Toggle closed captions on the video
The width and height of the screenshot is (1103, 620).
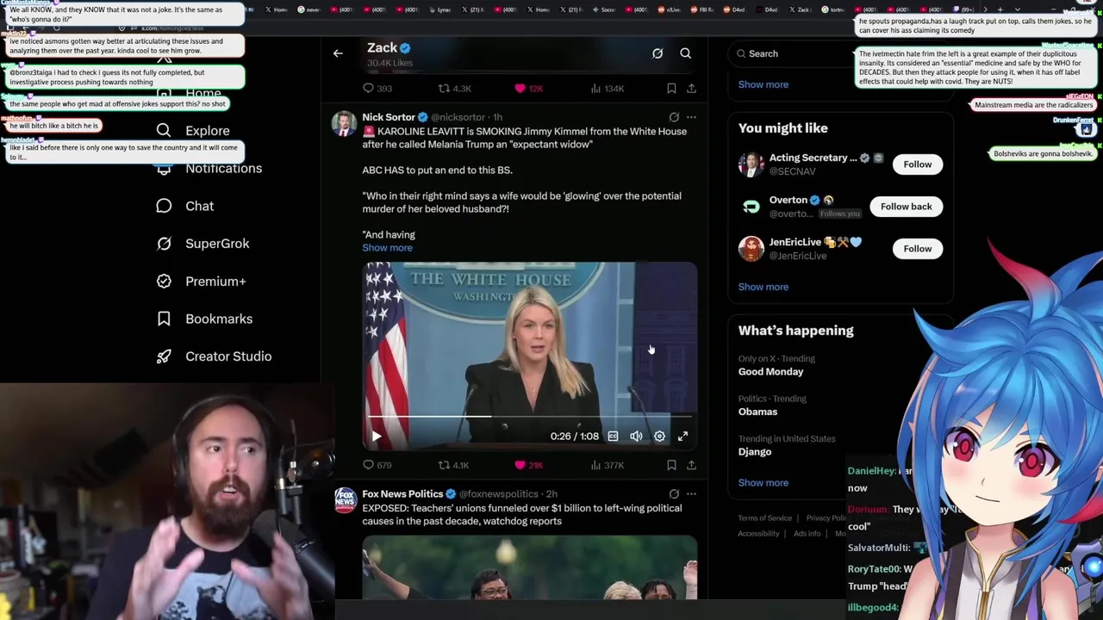613,437
